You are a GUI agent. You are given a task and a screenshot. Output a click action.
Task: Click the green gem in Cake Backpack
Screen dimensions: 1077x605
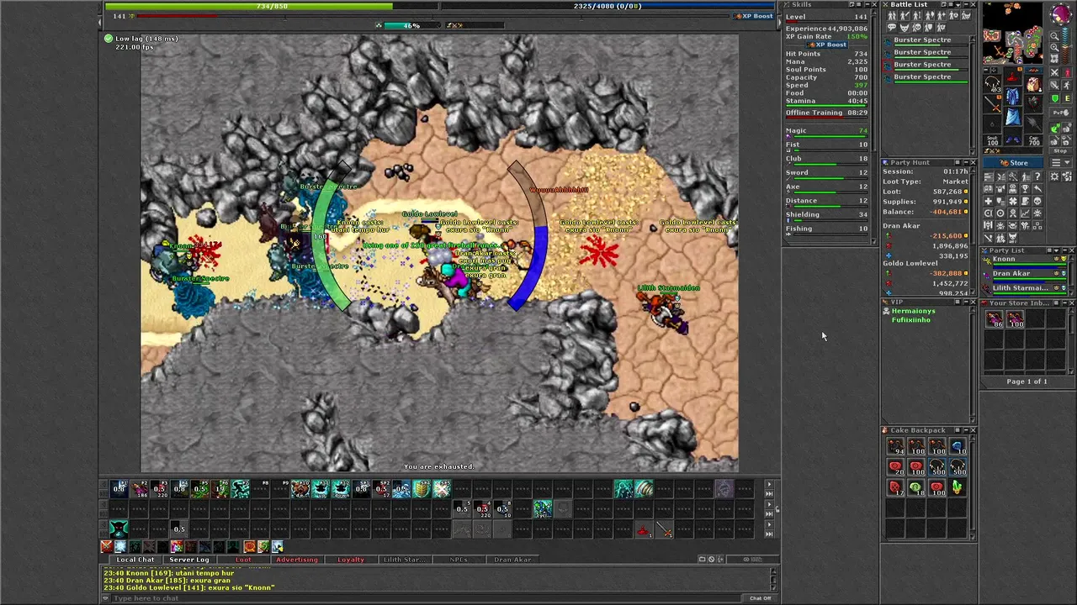(x=958, y=487)
